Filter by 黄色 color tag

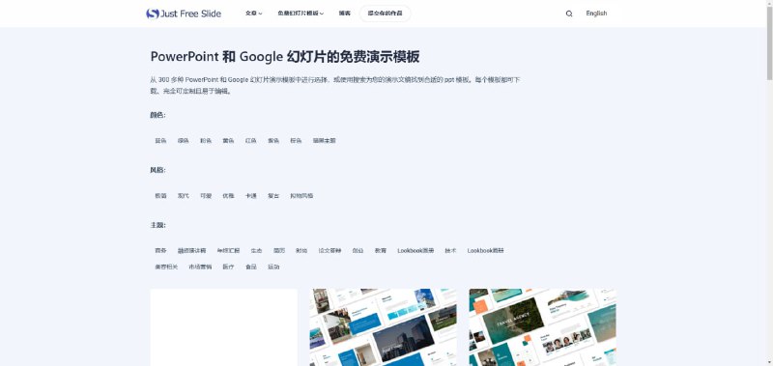(228, 141)
